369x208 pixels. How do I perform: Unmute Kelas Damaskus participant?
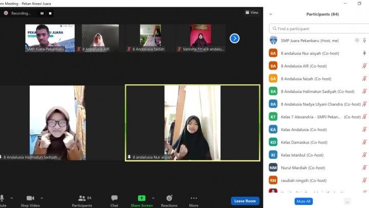pyautogui.click(x=364, y=142)
